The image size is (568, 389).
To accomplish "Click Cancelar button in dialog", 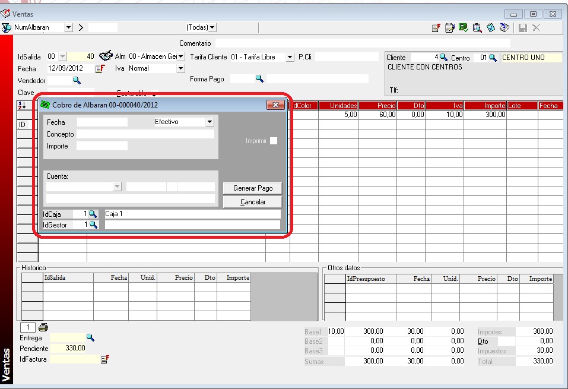I will [252, 202].
